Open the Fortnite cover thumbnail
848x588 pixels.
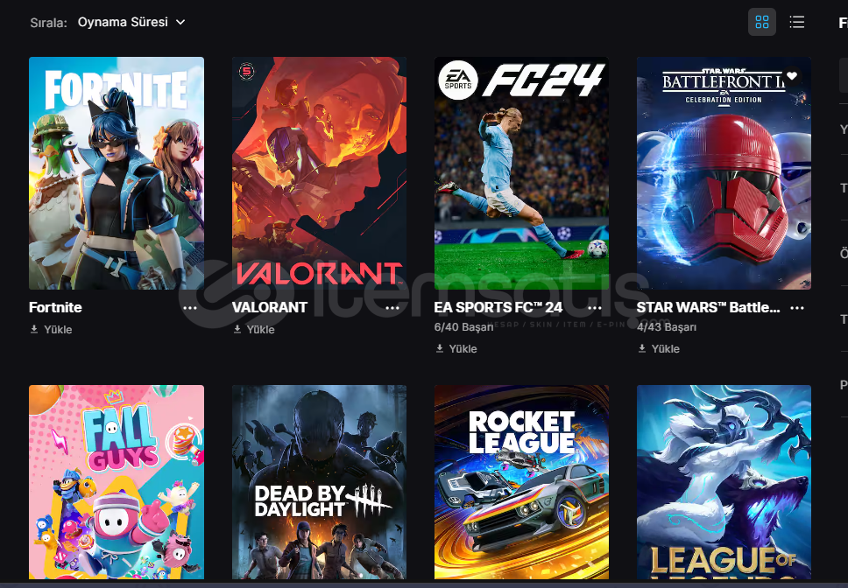(x=117, y=173)
